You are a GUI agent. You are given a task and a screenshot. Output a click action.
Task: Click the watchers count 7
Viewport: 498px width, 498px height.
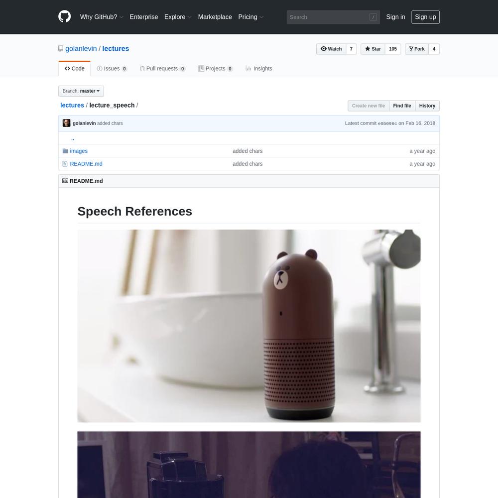pyautogui.click(x=351, y=49)
